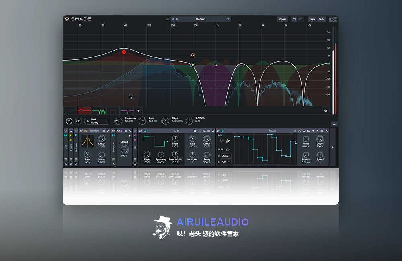Select the purple notch filter node

(x=216, y=65)
